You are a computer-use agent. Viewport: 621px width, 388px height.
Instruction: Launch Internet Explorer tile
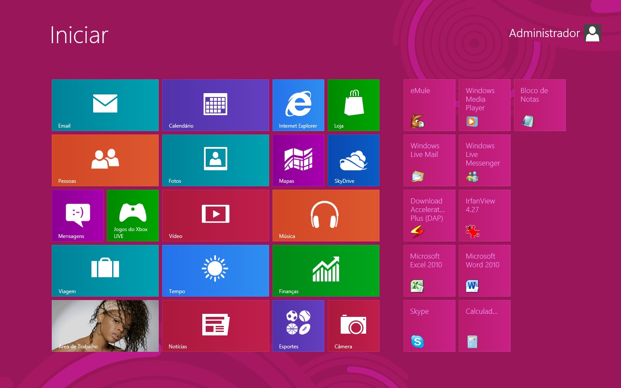pyautogui.click(x=298, y=105)
